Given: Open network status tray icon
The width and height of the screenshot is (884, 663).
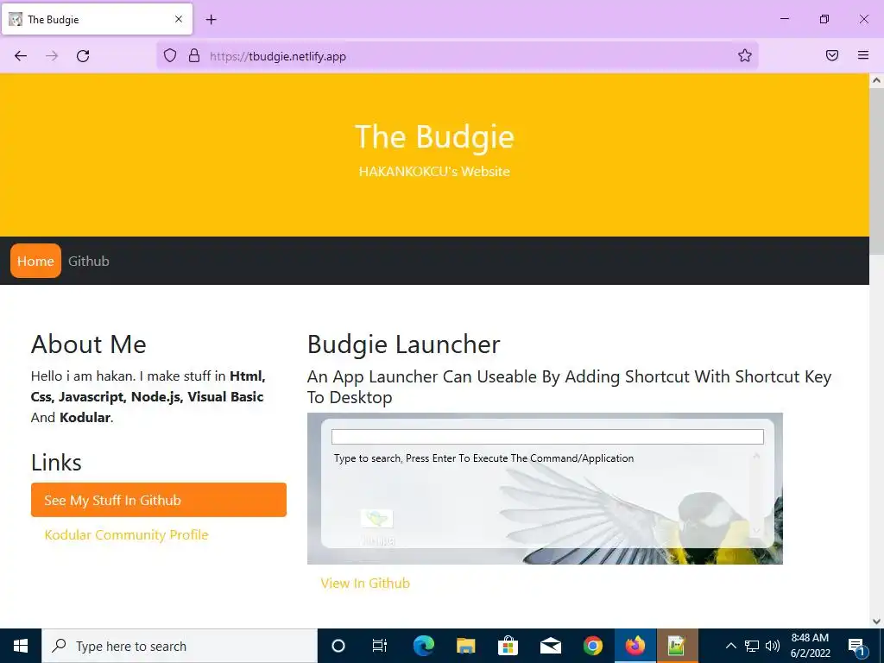Looking at the screenshot, I should click(752, 646).
